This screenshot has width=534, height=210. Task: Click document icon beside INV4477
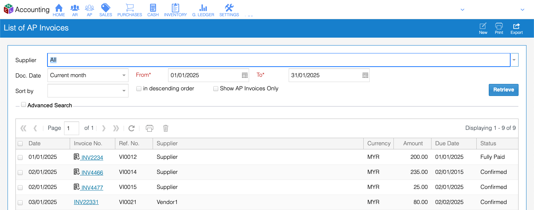[77, 187]
